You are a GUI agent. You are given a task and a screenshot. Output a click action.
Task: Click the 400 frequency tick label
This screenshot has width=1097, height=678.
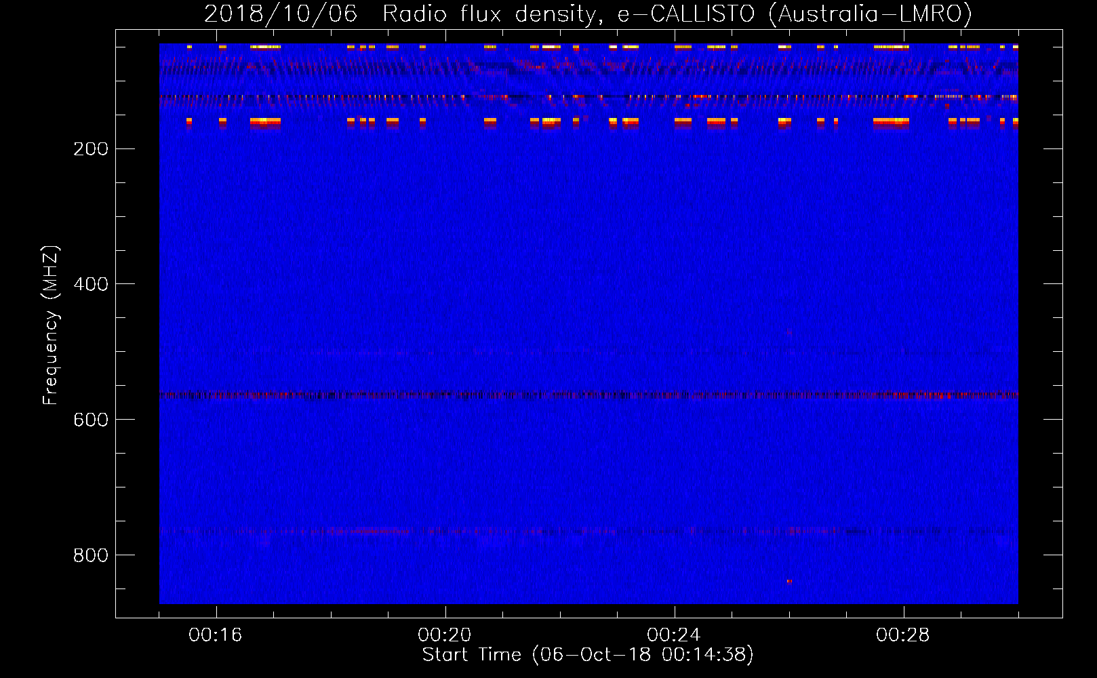click(91, 284)
